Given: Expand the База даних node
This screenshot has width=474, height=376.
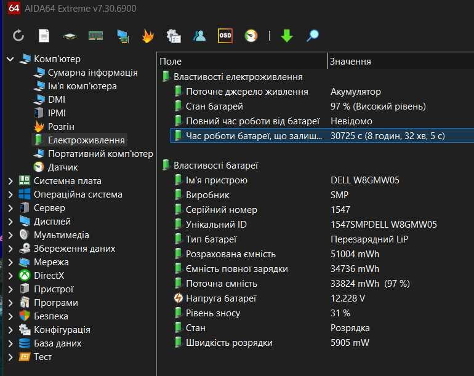Looking at the screenshot, I should [10, 343].
